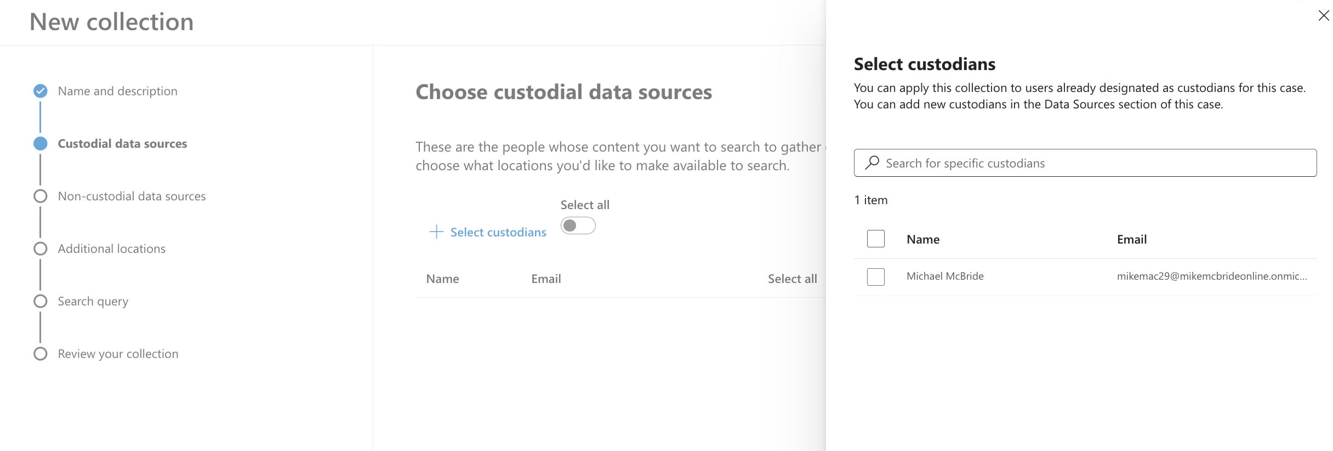Image resolution: width=1333 pixels, height=451 pixels.
Task: Select Michael McBride custodian name
Action: [944, 276]
